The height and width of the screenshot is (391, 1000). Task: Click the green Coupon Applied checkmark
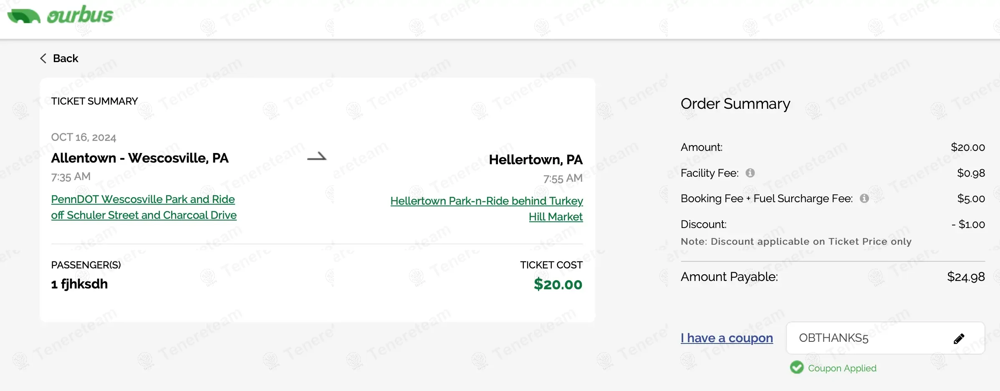[x=796, y=368]
